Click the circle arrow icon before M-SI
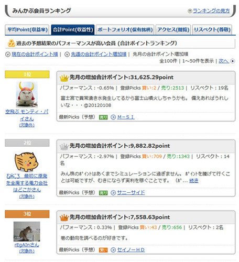Screen dimensions: 239x262 click(113, 117)
